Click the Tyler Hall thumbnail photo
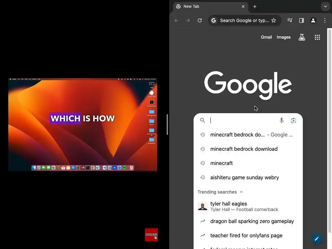The height and width of the screenshot is (249, 332). [203, 206]
